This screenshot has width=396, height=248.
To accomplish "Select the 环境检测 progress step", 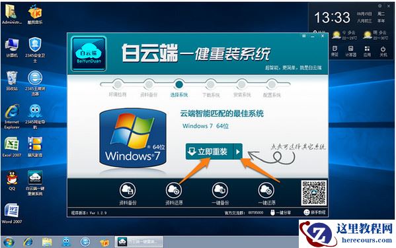I will click(118, 88).
